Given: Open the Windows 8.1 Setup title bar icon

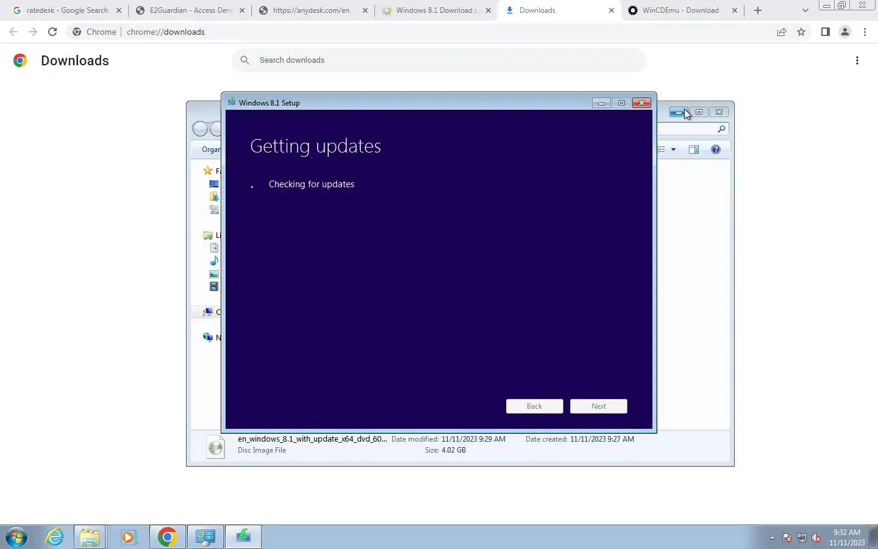Looking at the screenshot, I should (232, 102).
